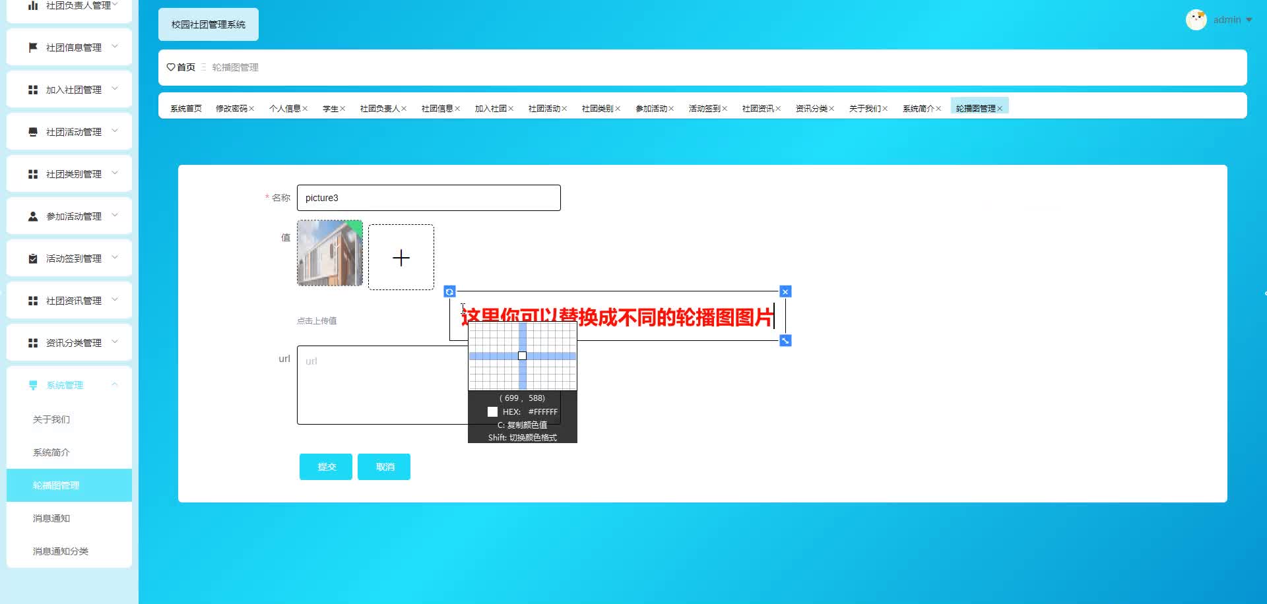Click the icon beside 系统管理
The image size is (1267, 604).
[33, 385]
